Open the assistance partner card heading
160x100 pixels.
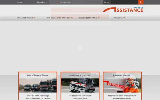tap(80, 75)
